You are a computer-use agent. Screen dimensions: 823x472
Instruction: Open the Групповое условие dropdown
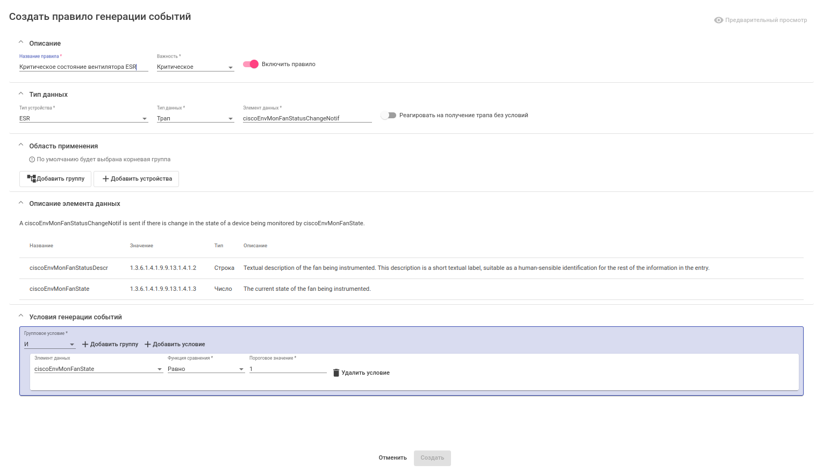(x=49, y=345)
